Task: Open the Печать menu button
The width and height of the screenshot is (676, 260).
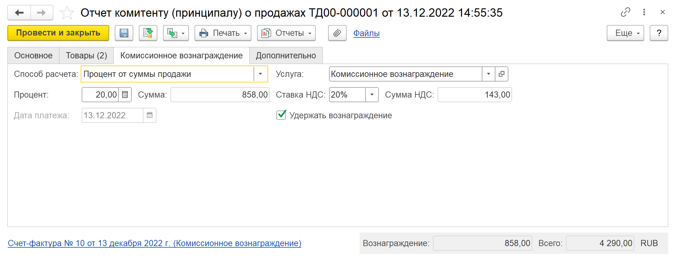Action: (223, 33)
